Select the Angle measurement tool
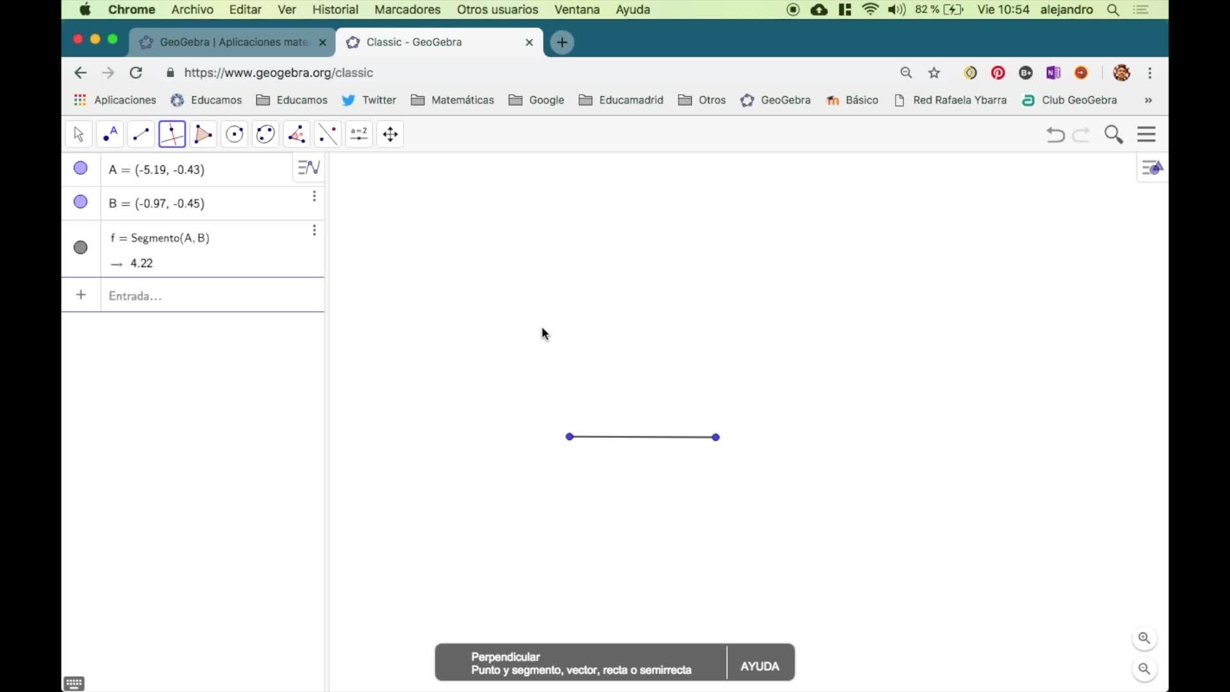1230x692 pixels. pos(297,135)
